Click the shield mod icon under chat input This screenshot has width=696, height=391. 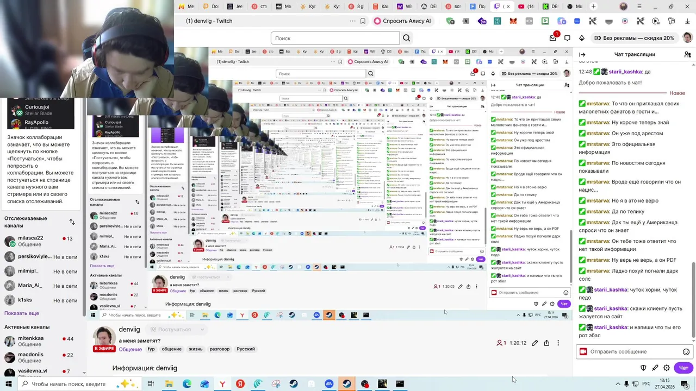pyautogui.click(x=643, y=368)
